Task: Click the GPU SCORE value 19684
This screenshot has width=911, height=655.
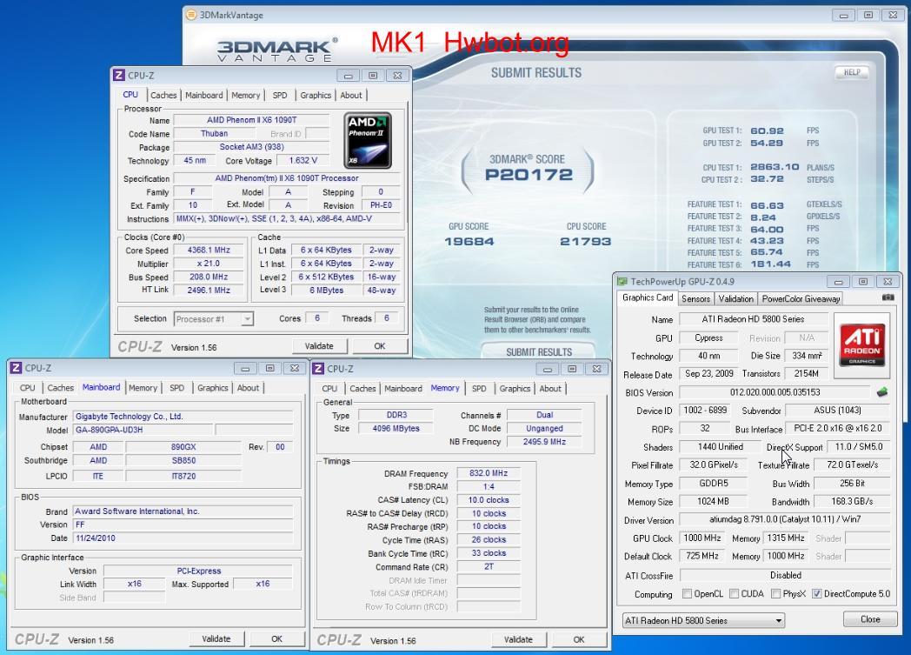Action: tap(469, 241)
